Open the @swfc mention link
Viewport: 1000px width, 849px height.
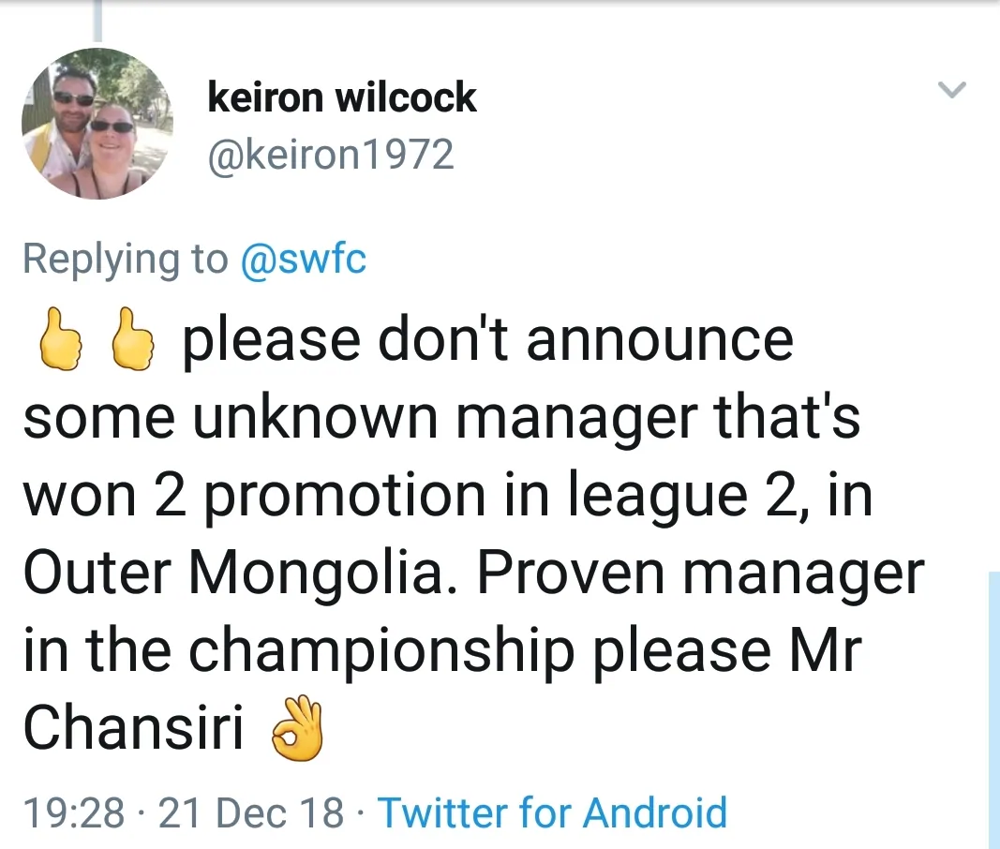(303, 260)
